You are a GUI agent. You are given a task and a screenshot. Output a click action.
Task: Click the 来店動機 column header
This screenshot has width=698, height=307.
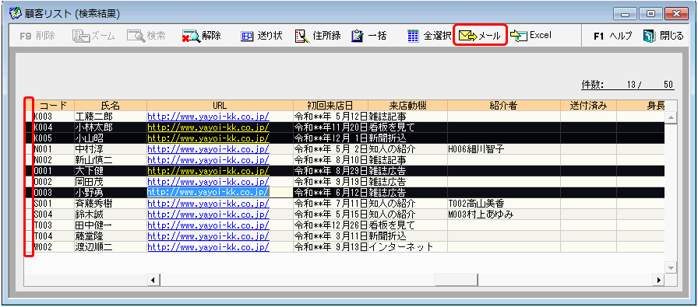407,105
